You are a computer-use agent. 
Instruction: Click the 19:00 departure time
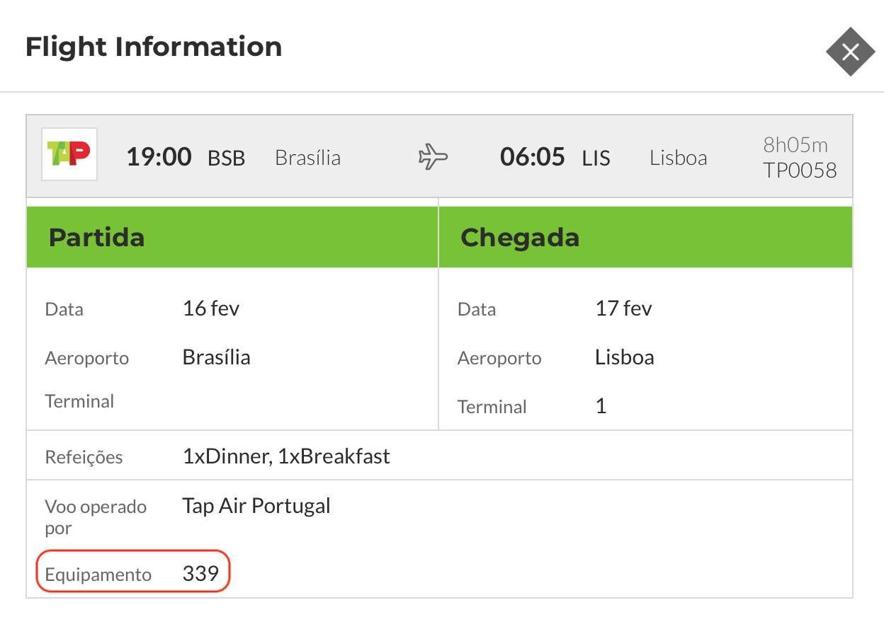pos(159,156)
